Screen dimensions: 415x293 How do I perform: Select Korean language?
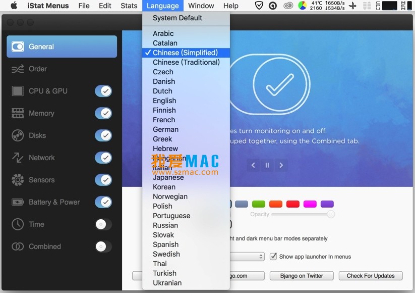(x=186, y=187)
